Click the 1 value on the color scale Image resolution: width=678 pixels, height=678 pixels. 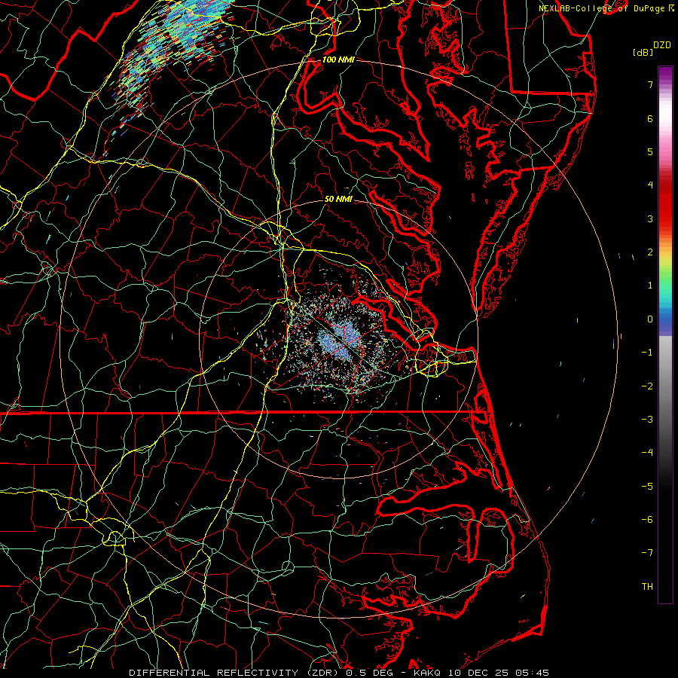coord(650,286)
